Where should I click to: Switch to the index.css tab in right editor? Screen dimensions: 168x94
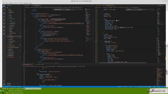[x=110, y=5]
